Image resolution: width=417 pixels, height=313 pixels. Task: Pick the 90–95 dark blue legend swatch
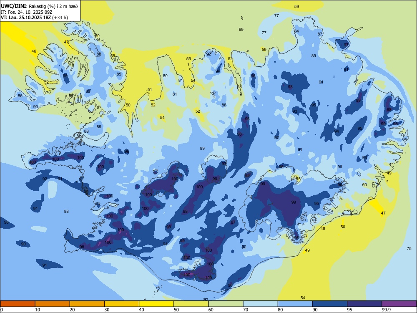330,304
